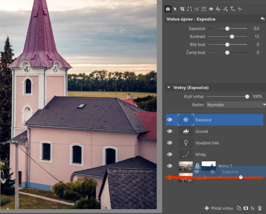
Task: Click the duplicate layer icon
Action: pyautogui.click(x=239, y=208)
